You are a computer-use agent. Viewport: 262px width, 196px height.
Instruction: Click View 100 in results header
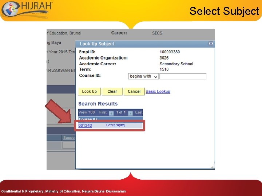[x=87, y=112]
